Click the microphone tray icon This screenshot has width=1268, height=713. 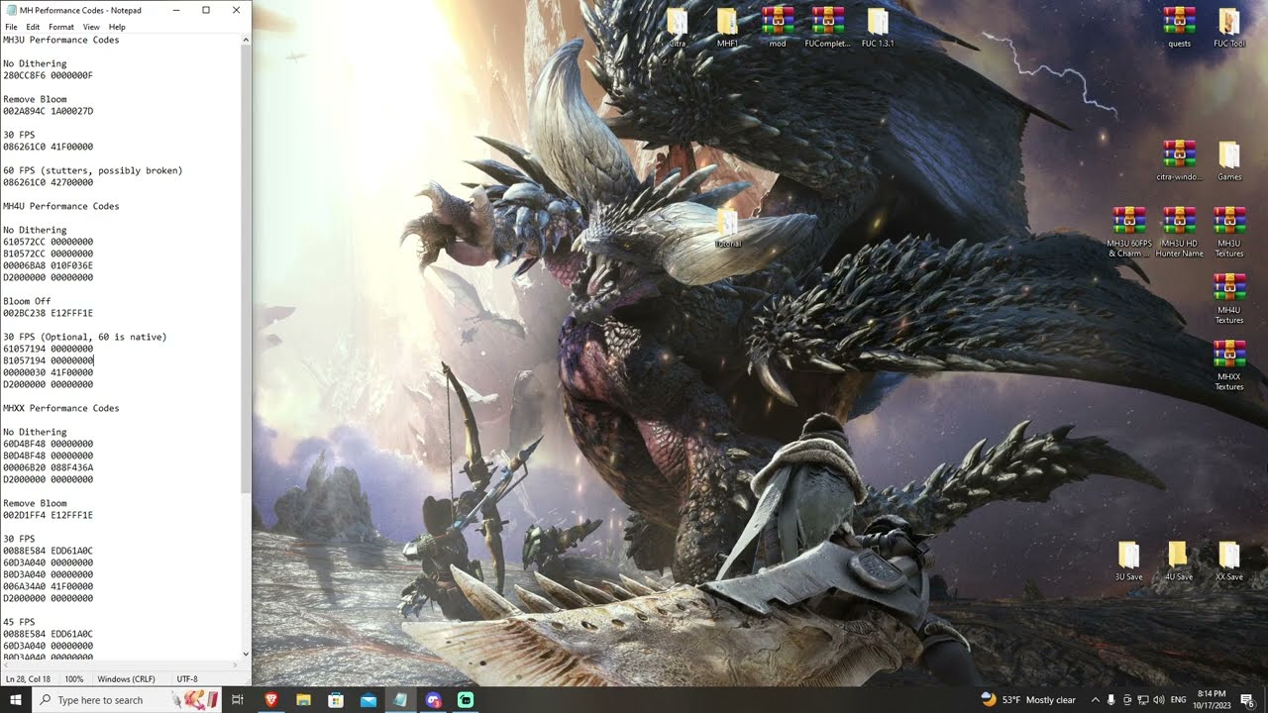point(1111,700)
